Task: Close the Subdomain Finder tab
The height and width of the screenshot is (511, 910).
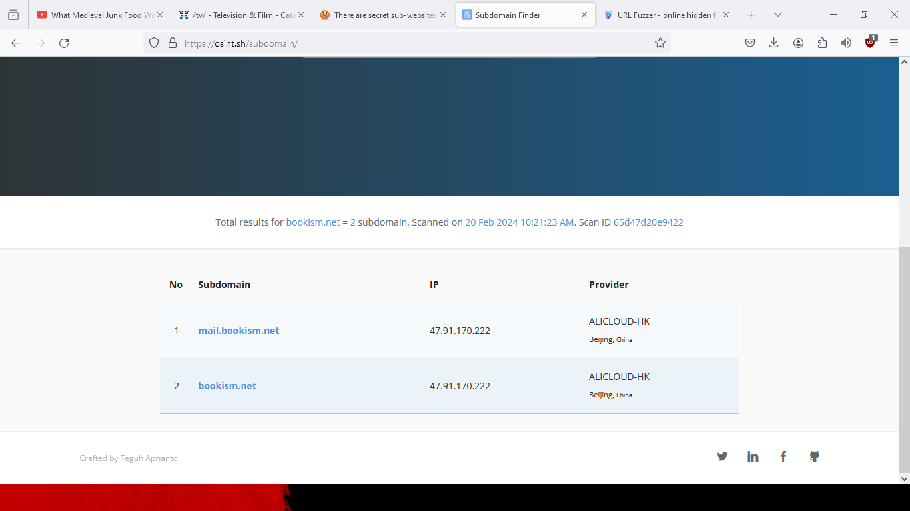Action: (x=584, y=15)
